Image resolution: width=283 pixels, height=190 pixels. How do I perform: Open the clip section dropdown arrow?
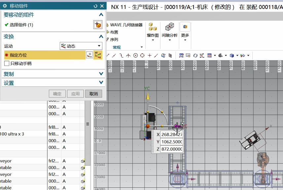tap(248, 56)
